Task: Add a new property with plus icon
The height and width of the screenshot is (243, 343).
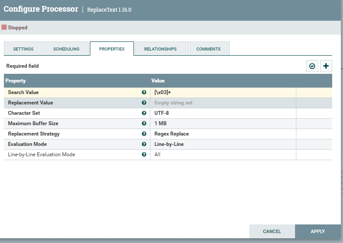Action: [326, 66]
